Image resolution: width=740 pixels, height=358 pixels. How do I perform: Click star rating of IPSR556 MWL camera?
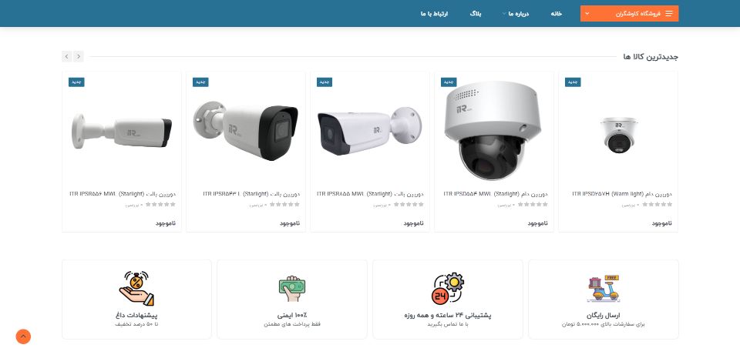pyautogui.click(x=160, y=205)
